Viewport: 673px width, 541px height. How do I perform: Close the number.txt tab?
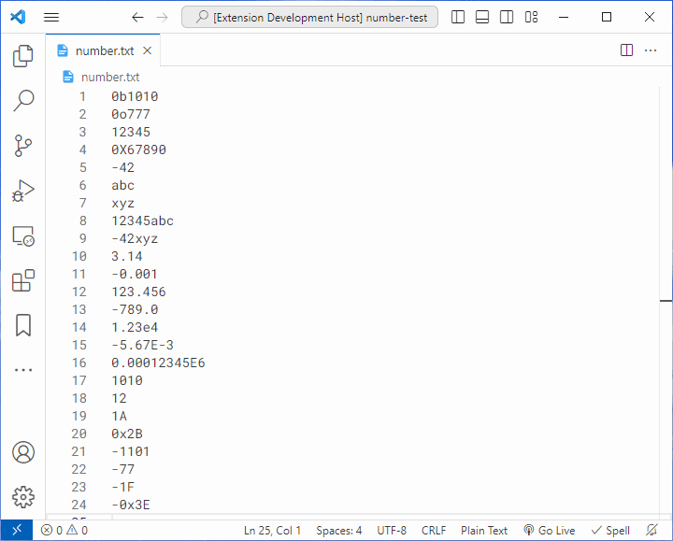pyautogui.click(x=148, y=50)
